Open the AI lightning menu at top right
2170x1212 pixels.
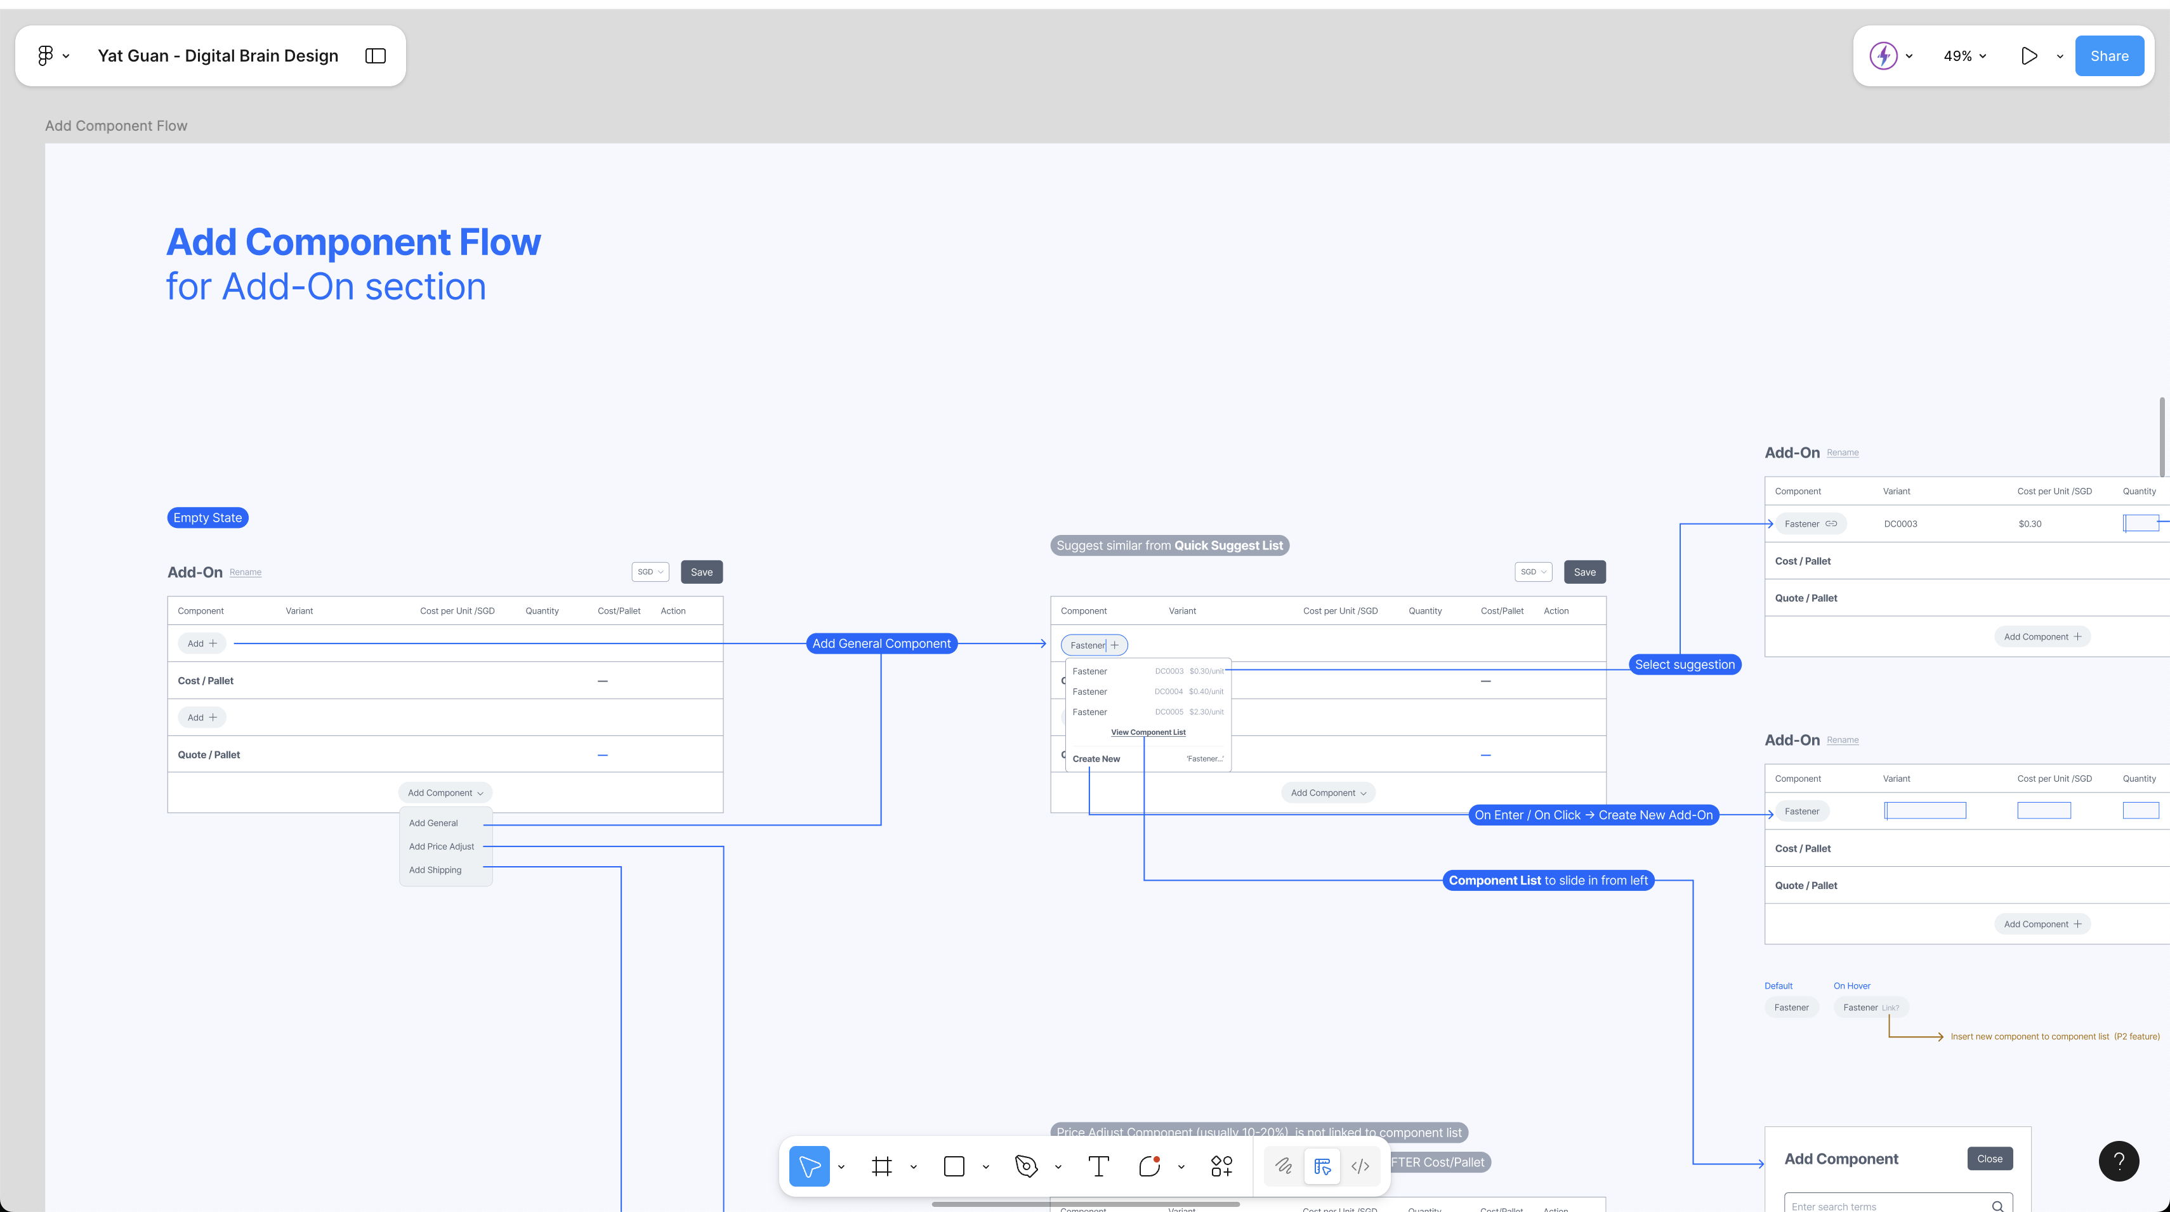pyautogui.click(x=1884, y=56)
